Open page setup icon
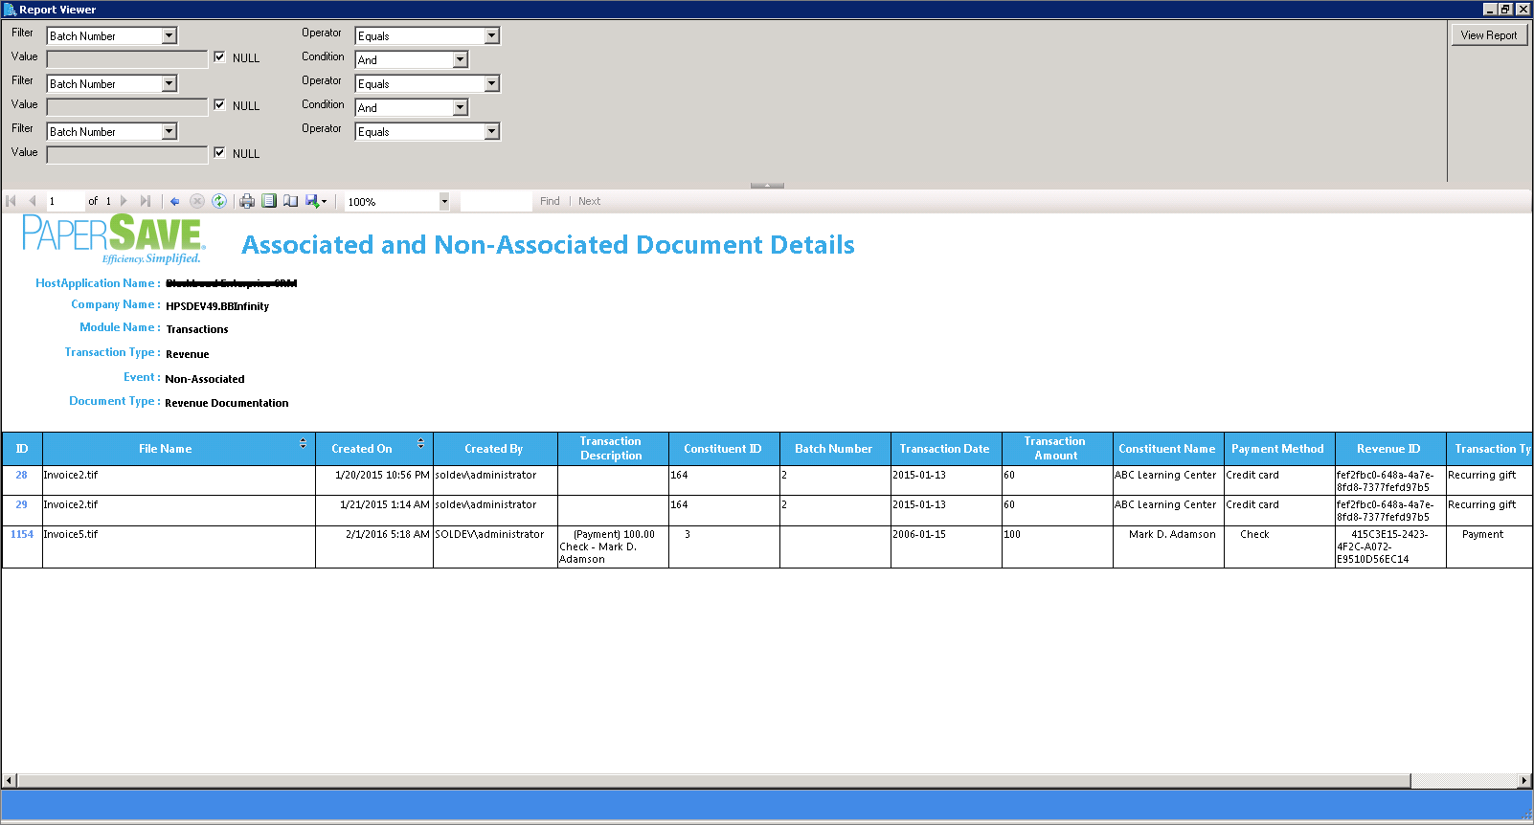This screenshot has width=1534, height=825. pyautogui.click(x=290, y=201)
